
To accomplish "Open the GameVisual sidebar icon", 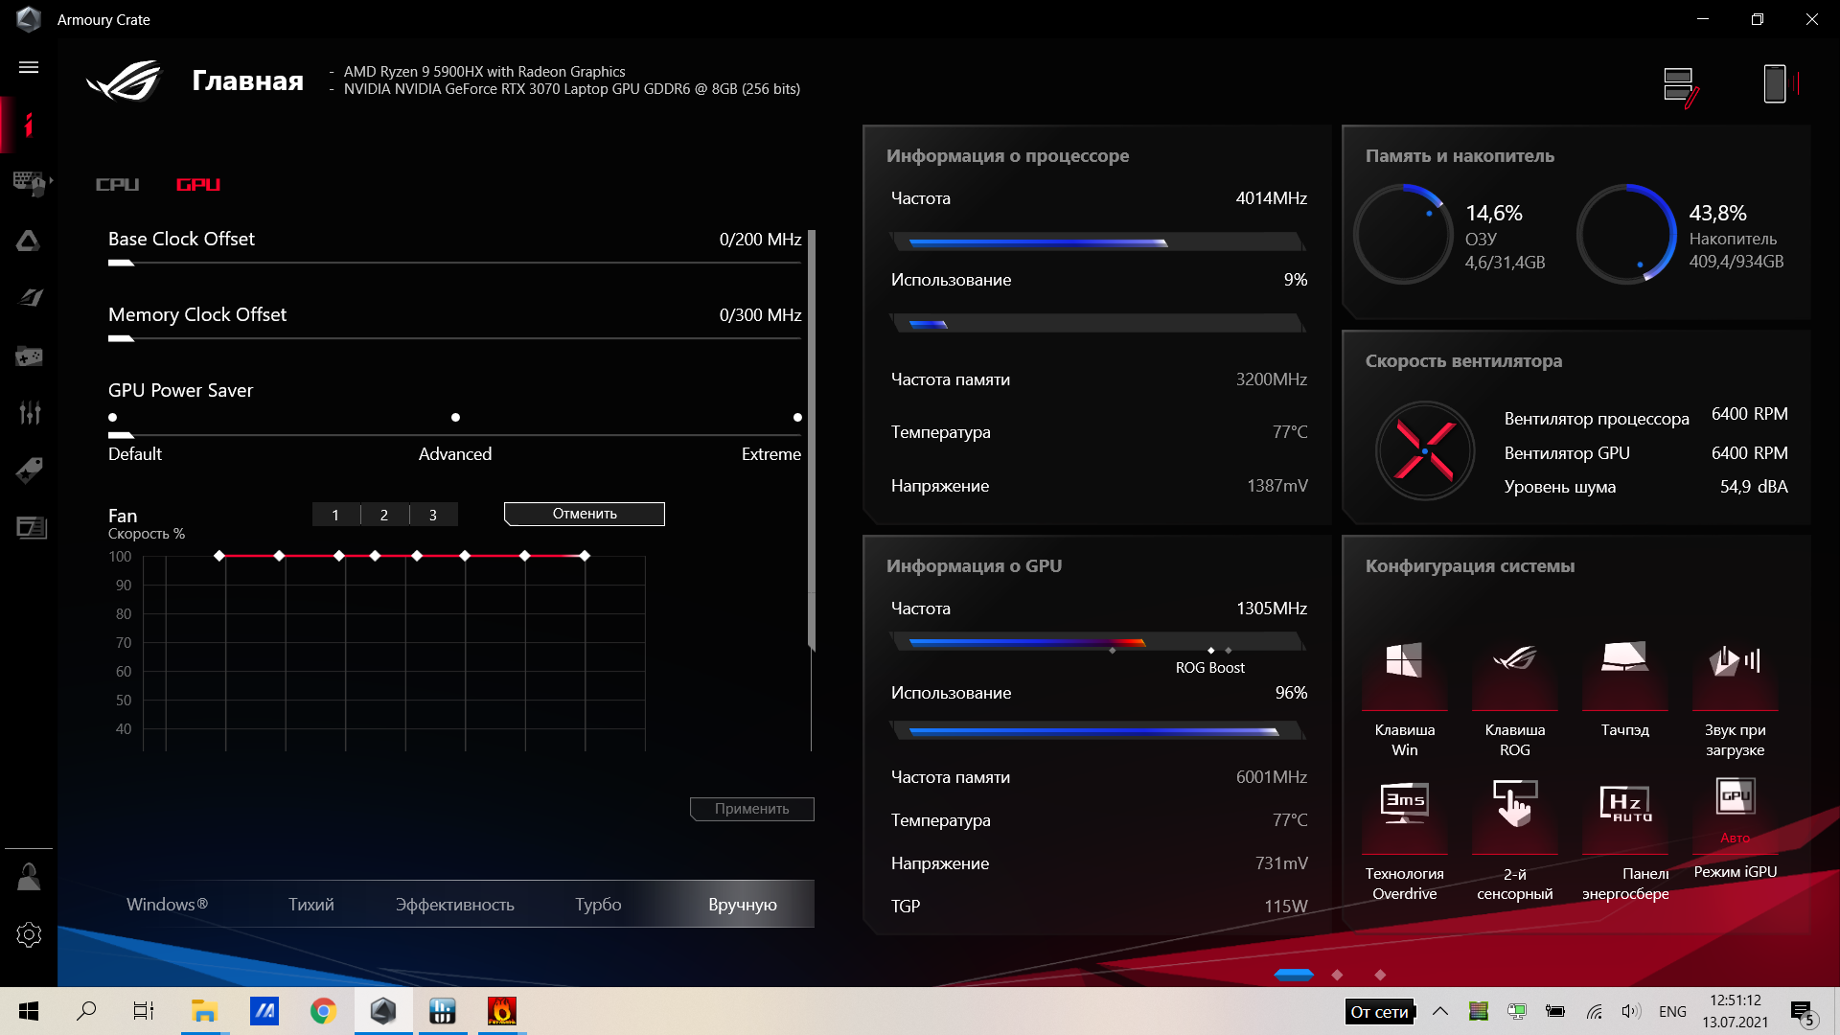I will coord(29,298).
